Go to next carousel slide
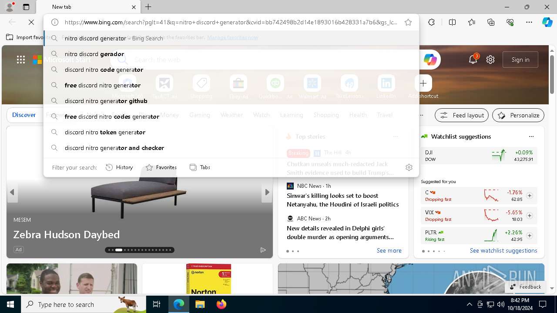The width and height of the screenshot is (557, 313). point(267,192)
